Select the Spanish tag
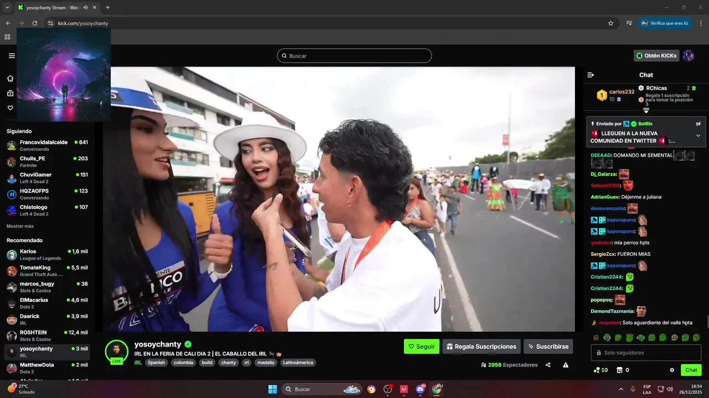Screen dimensions: 709x398 [156, 363]
